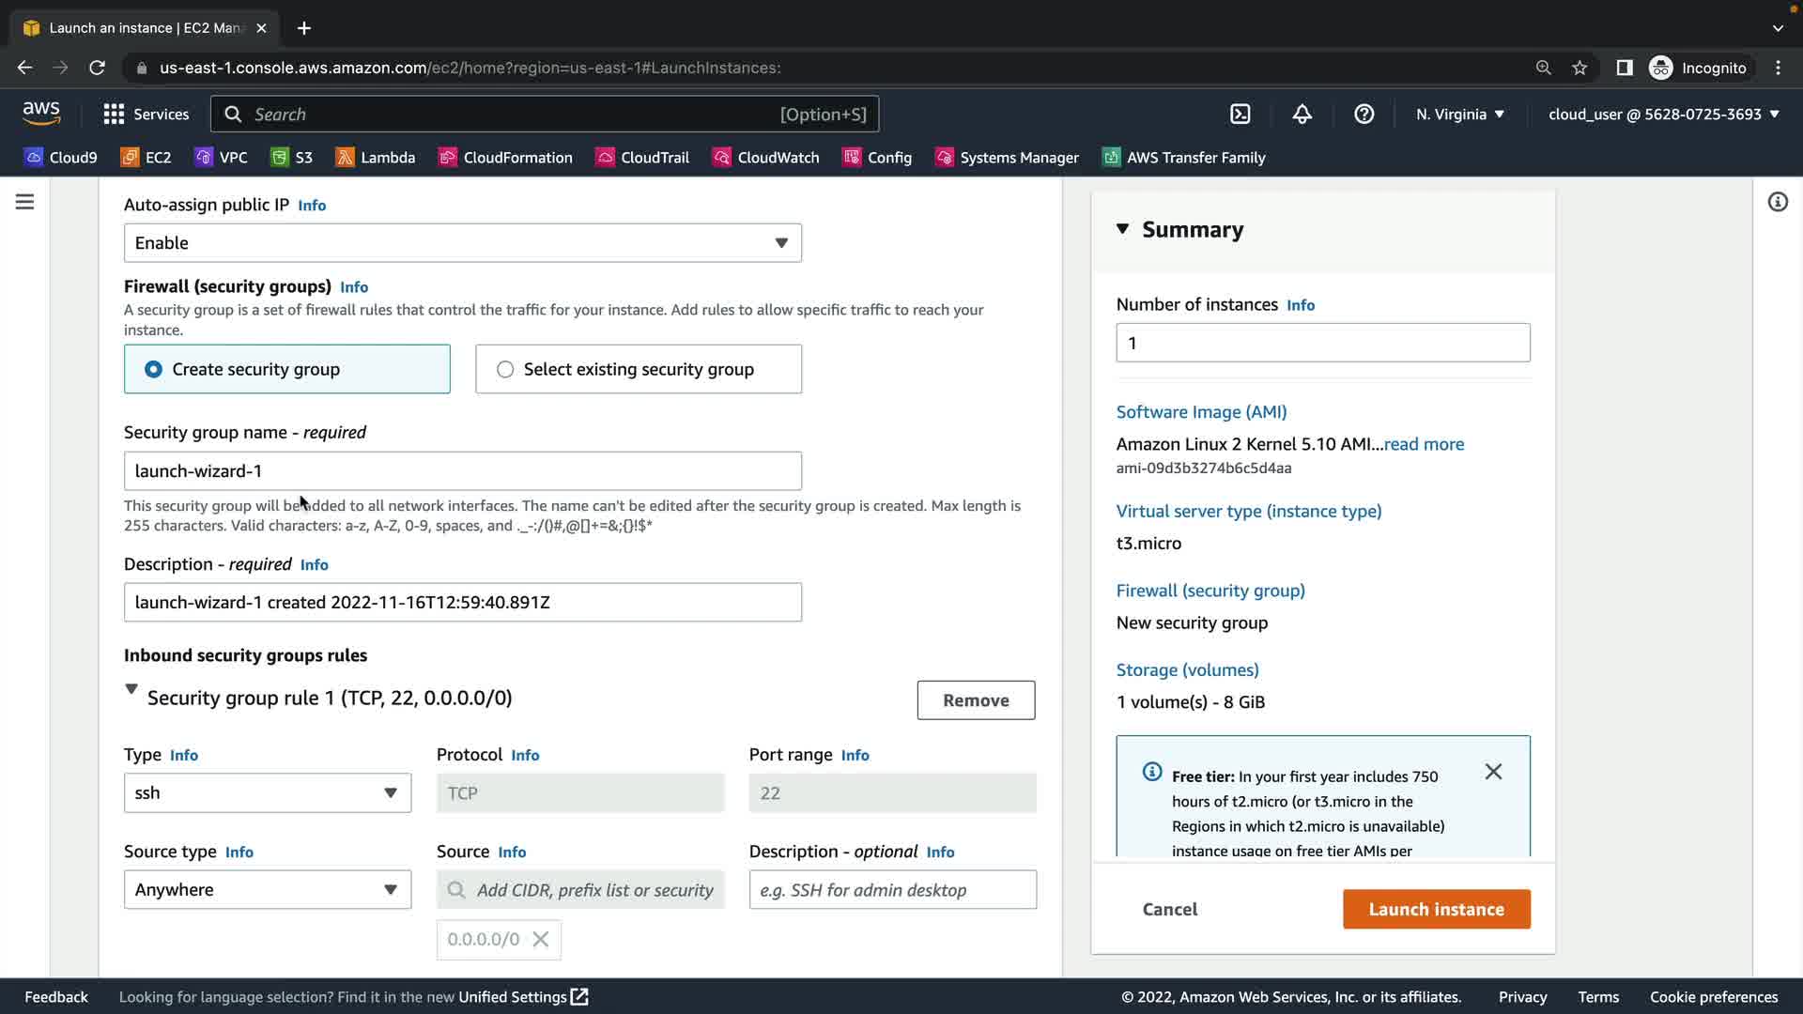Click the orange Launch instance button
Screen dimensions: 1803x1014
point(1436,910)
